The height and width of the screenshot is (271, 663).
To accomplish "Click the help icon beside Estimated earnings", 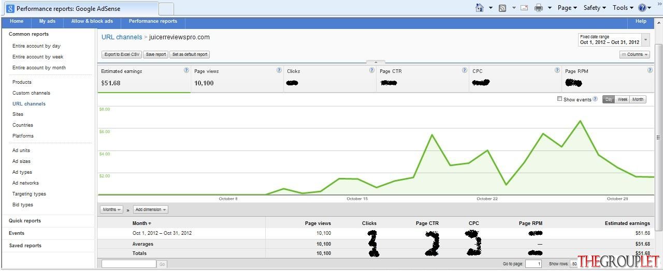I will [186, 70].
